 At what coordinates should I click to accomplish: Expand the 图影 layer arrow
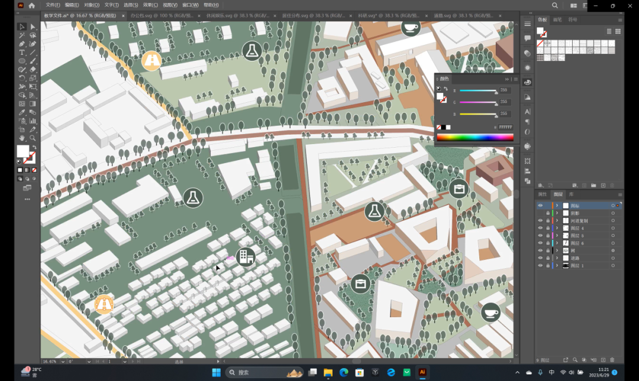coord(557,213)
